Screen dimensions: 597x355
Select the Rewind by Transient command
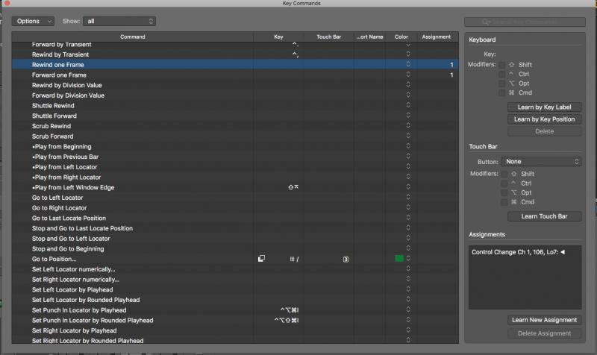click(235, 54)
